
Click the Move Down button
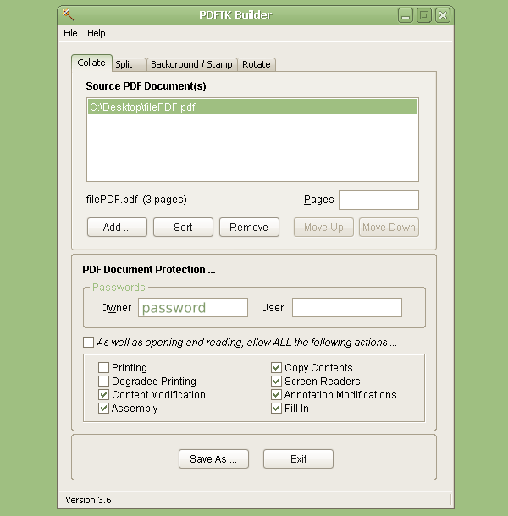(x=389, y=227)
